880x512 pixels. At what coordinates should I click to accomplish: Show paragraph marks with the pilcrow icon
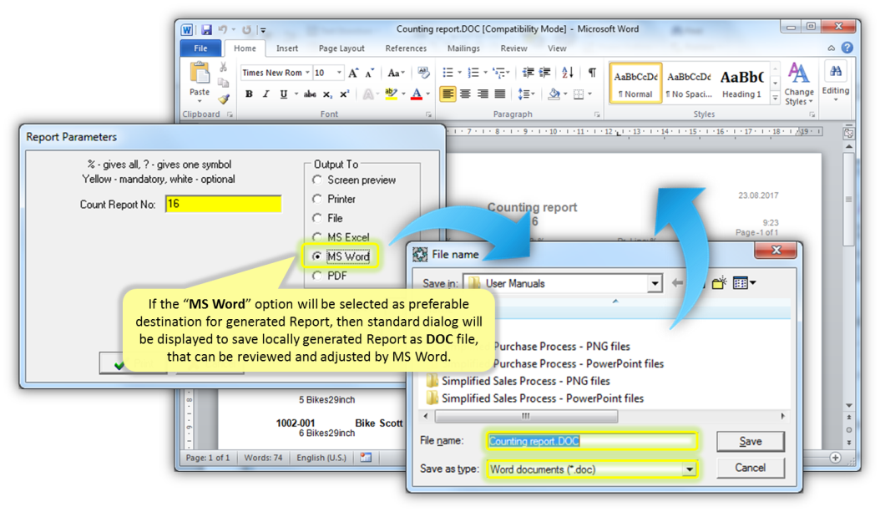(x=592, y=73)
